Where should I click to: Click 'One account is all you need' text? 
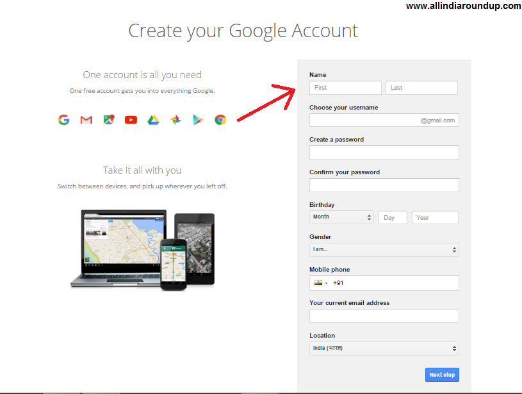tap(142, 75)
